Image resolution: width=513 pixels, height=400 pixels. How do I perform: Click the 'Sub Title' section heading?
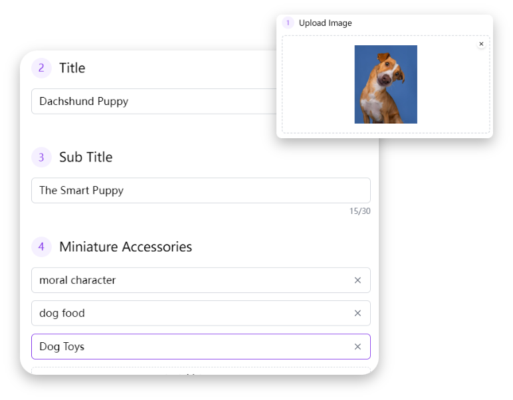[x=86, y=157]
